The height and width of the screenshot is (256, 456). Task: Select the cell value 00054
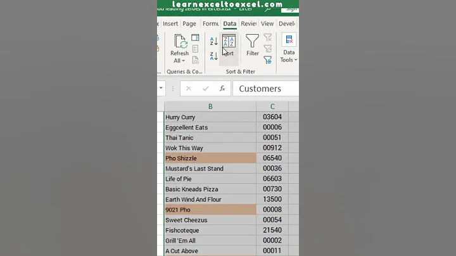(272, 220)
